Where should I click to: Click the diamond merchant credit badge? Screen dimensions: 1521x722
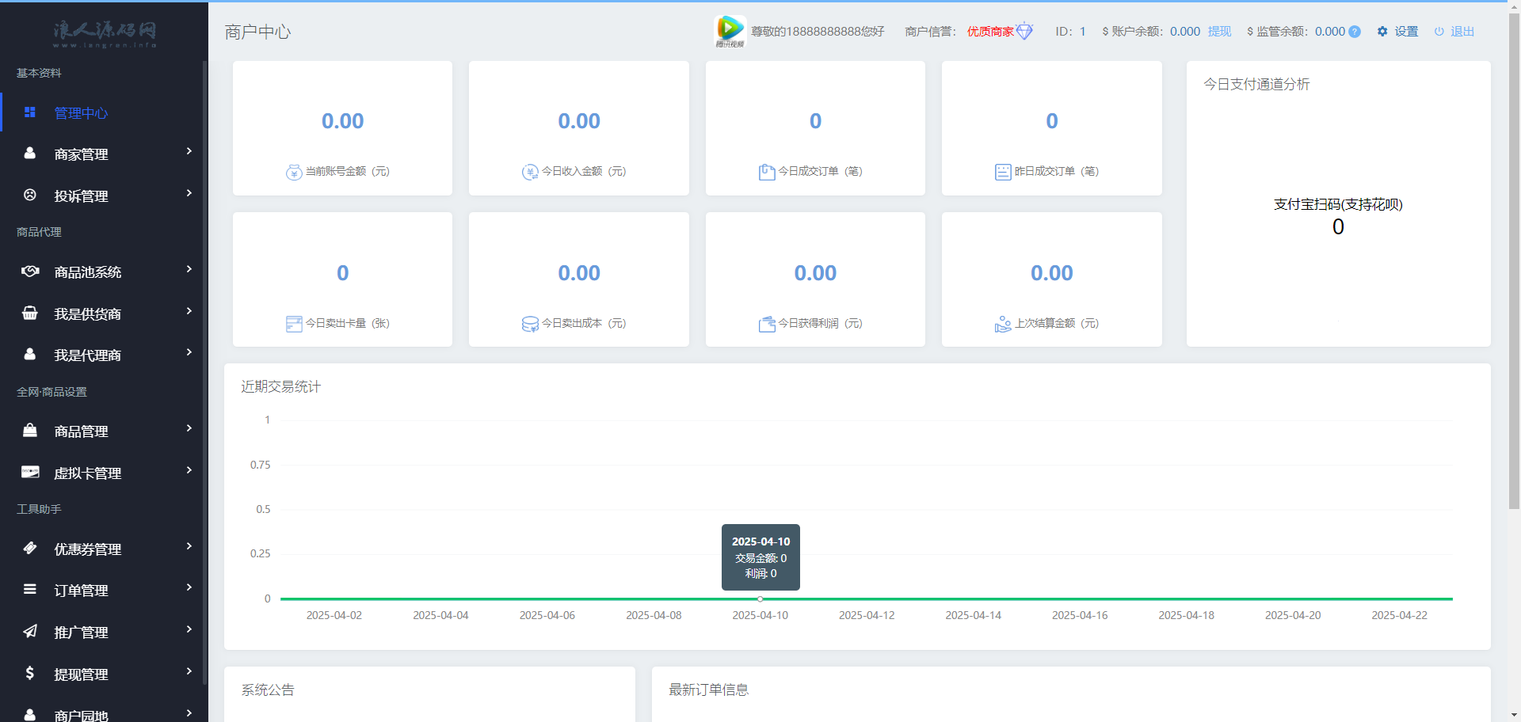(x=1024, y=32)
